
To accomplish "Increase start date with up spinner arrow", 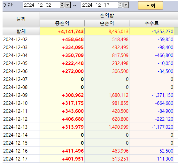I will pos(62,4).
